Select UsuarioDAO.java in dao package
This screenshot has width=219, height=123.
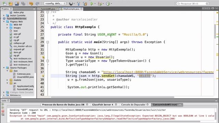(25, 77)
